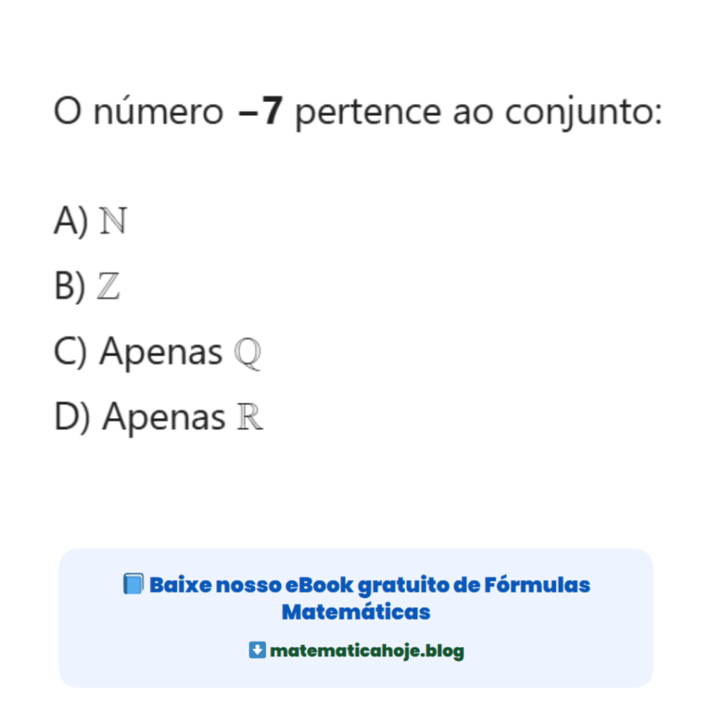Viewport: 711px width, 711px height.
Task: Click the ℚ rationals symbol
Action: (248, 353)
